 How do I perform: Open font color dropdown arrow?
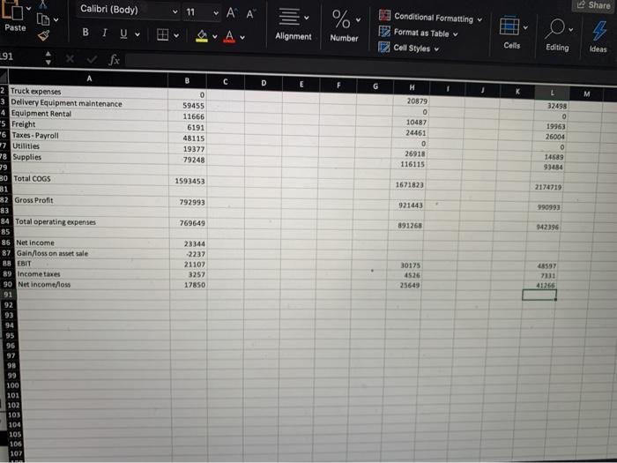[x=242, y=37]
